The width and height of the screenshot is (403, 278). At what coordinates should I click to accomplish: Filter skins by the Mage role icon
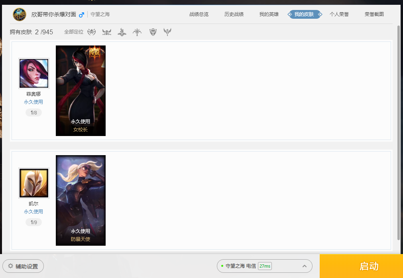point(122,32)
